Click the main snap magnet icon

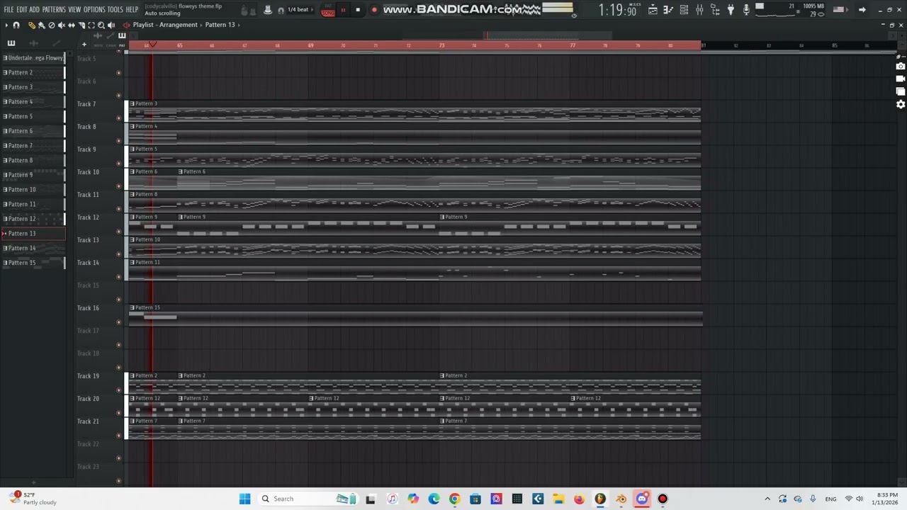[281, 10]
